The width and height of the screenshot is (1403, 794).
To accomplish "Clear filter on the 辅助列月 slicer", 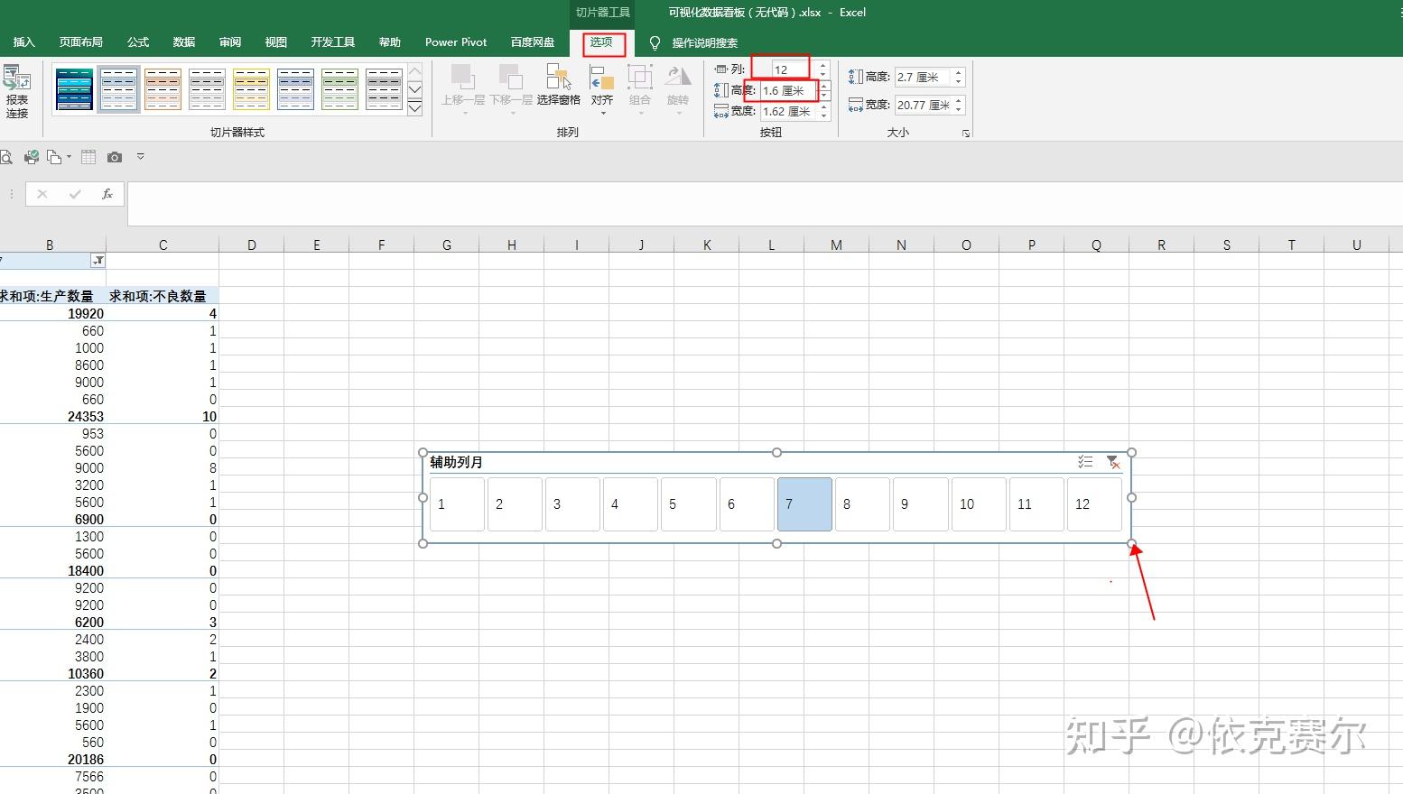I will point(1113,462).
